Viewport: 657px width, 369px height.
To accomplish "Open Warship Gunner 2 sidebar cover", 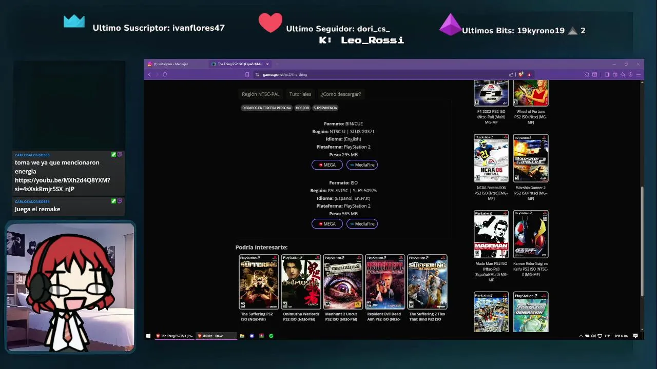I will (x=531, y=158).
